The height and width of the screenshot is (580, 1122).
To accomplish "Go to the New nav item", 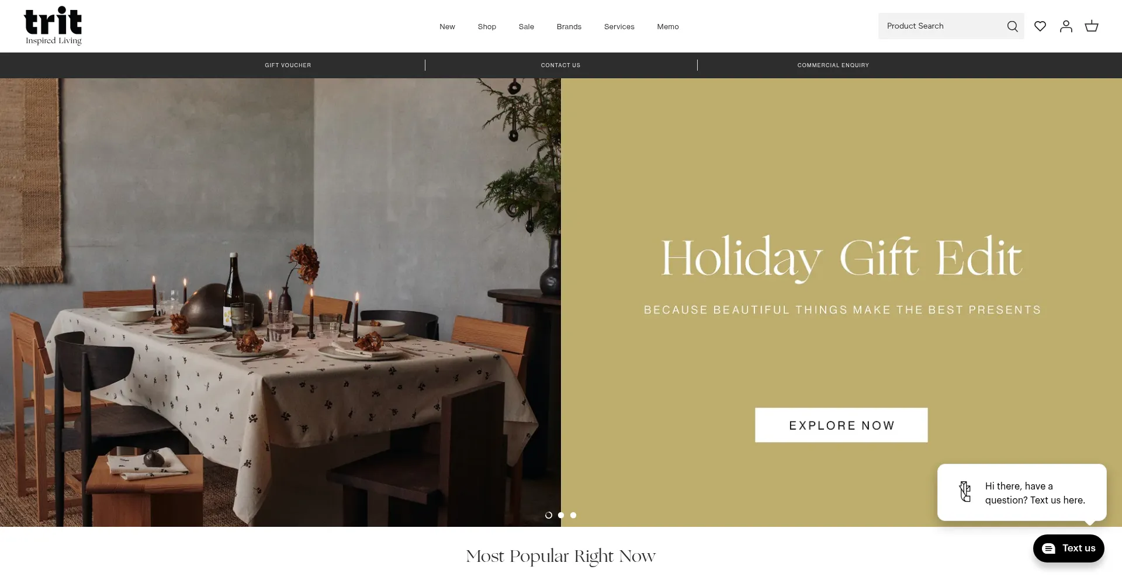I will pyautogui.click(x=447, y=27).
